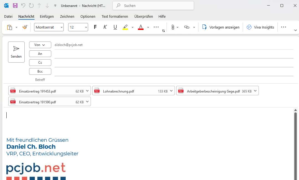Switch to the Optionen tab
Viewport: 299px width, 180px height.
(x=88, y=17)
